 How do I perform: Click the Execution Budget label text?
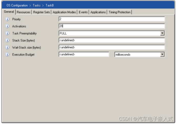pyautogui.click(x=23, y=55)
